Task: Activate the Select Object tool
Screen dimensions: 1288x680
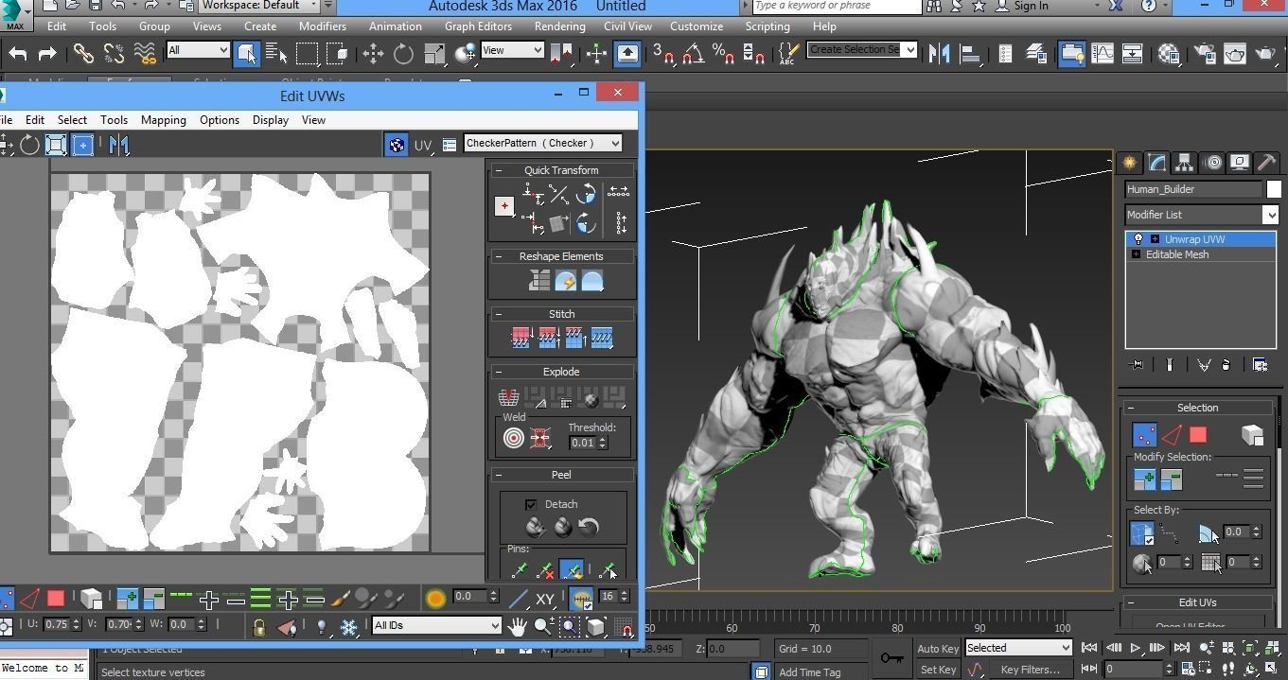Action: coord(246,54)
